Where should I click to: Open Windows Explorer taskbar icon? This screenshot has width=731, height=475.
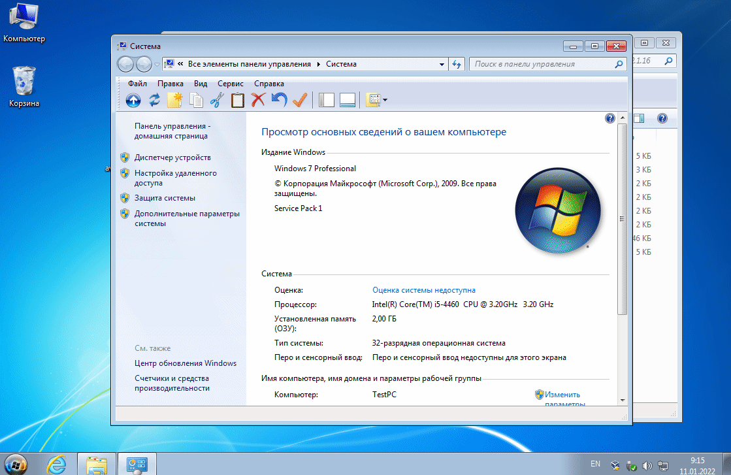pos(97,465)
